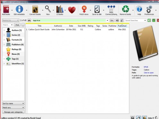The height and width of the screenshot is (119, 159).
Task: Click the View magnifier icon
Action: pos(48,9)
